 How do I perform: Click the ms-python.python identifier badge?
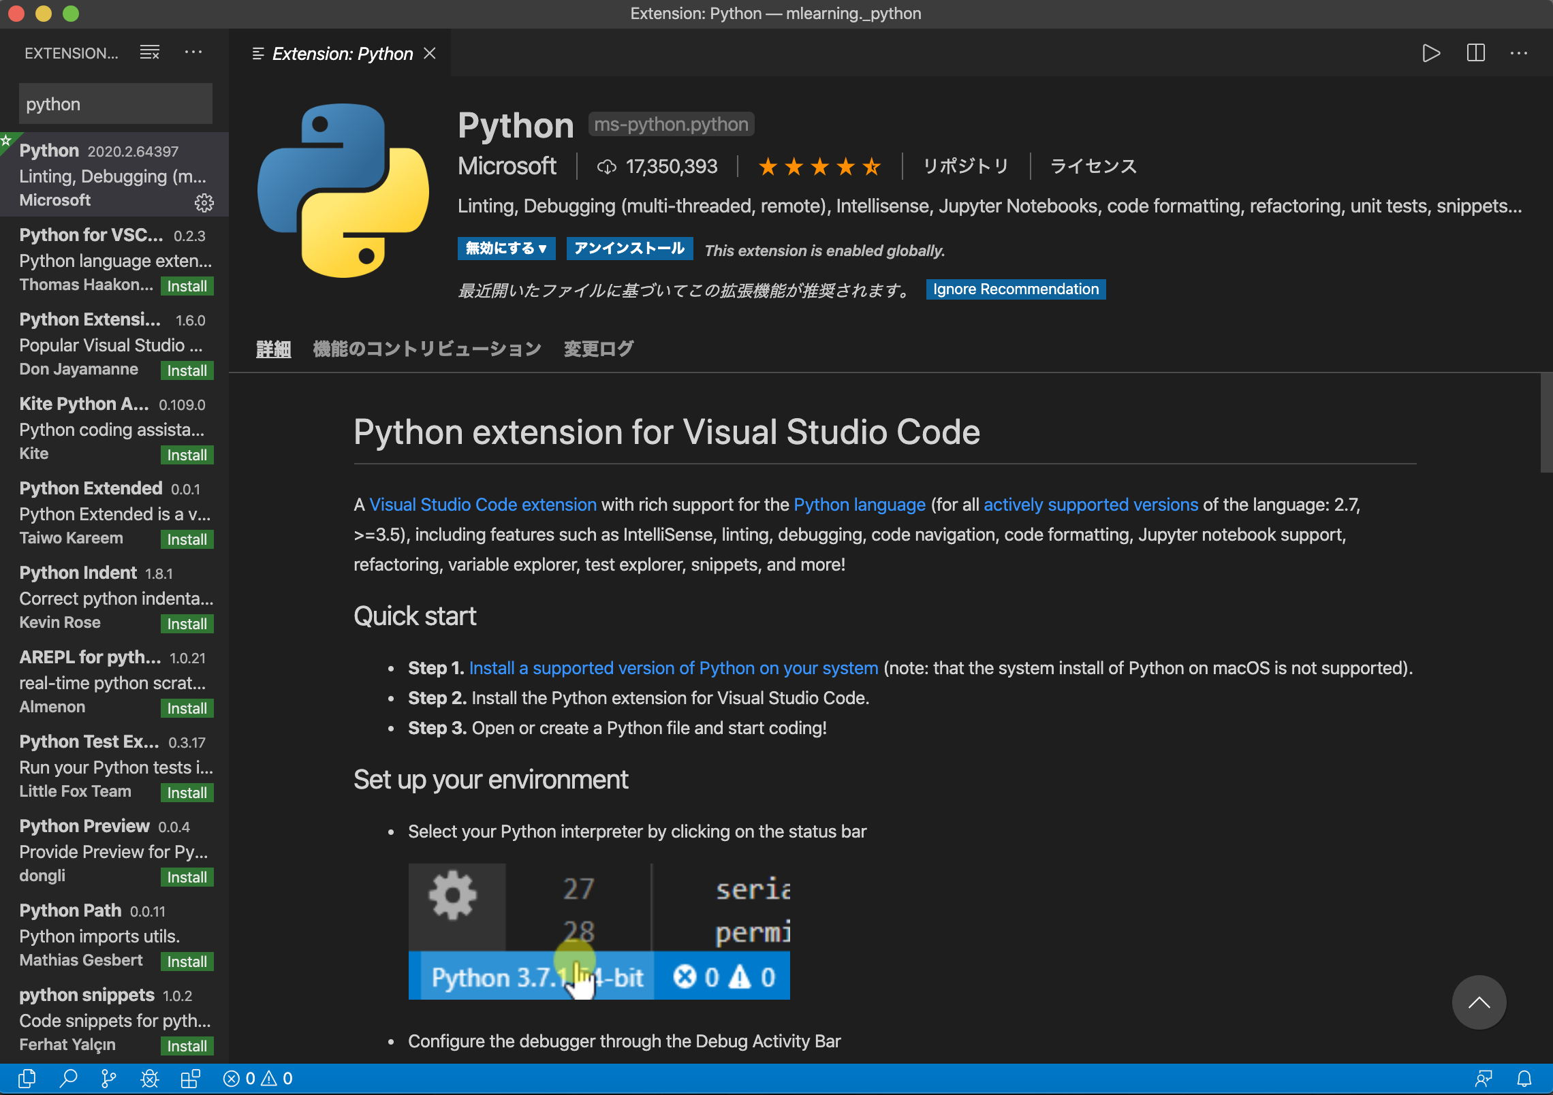pos(671,125)
